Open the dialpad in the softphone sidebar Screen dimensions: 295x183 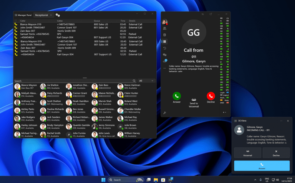pos(165,41)
